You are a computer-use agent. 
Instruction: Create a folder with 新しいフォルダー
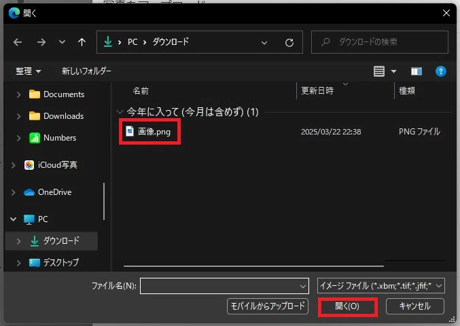point(86,71)
